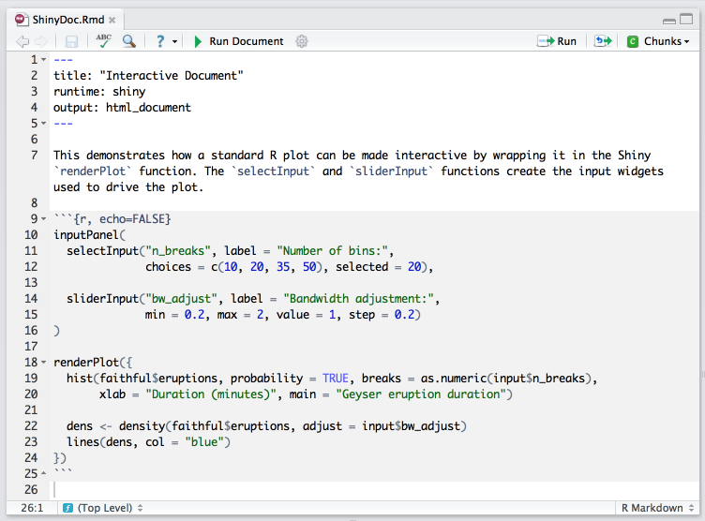Minimize the source editor pane
The height and width of the screenshot is (521, 705).
(x=669, y=21)
